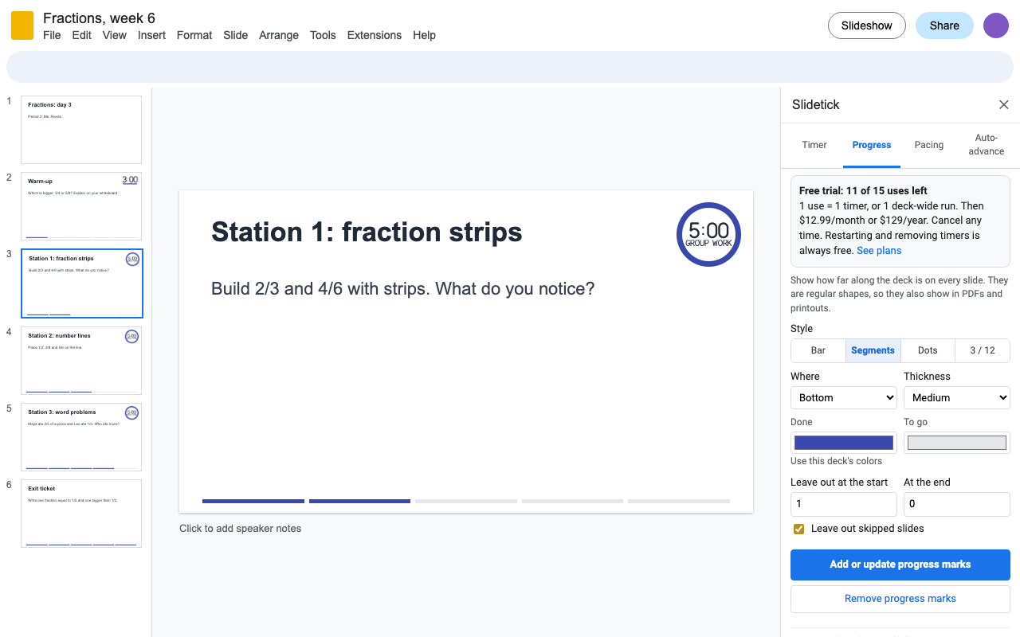Open the Tools menu
Viewport: 1020px width, 637px height.
tap(323, 35)
